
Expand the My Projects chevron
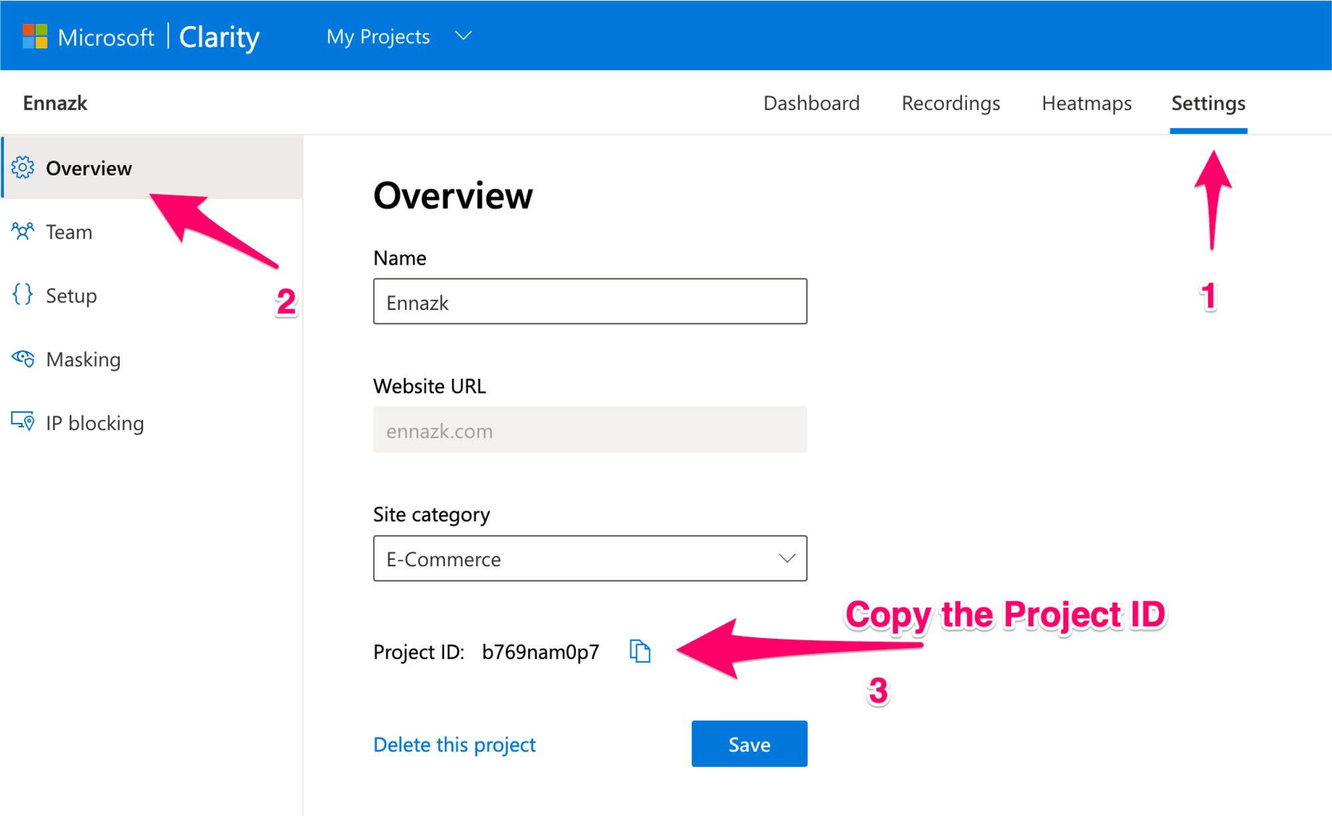pyautogui.click(x=464, y=36)
